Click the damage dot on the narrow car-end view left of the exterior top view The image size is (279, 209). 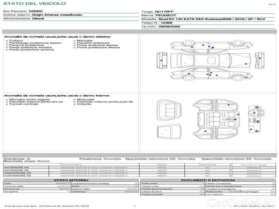tap(161, 60)
